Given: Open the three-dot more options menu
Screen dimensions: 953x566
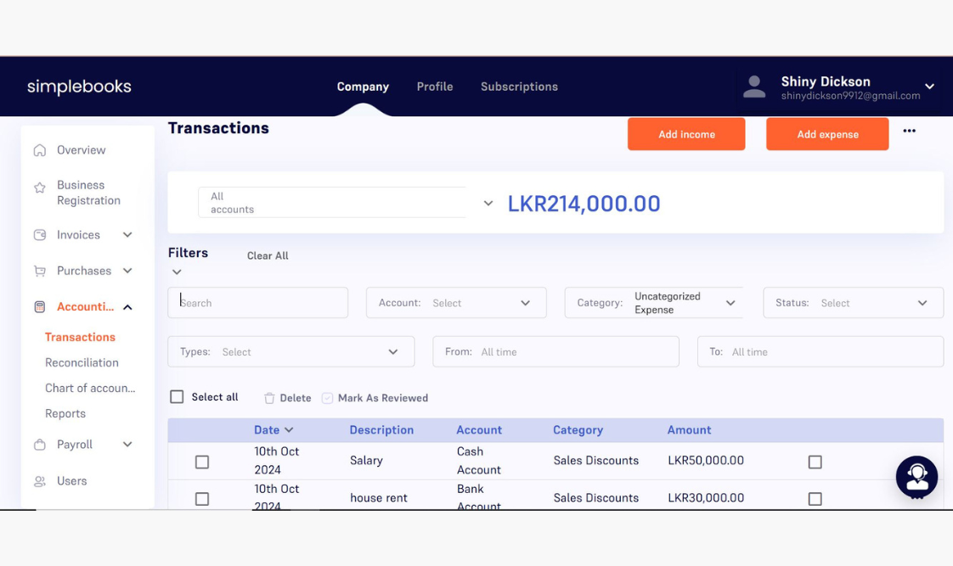Looking at the screenshot, I should click(x=909, y=131).
